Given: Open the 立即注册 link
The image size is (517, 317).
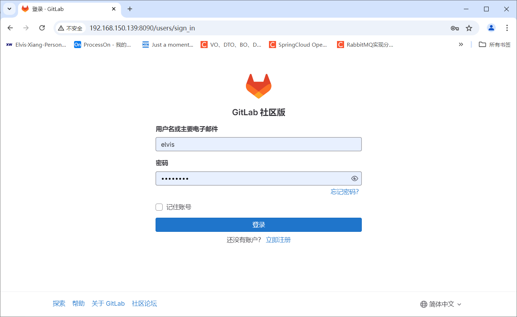Looking at the screenshot, I should 278,240.
